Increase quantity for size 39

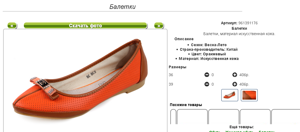235,84
